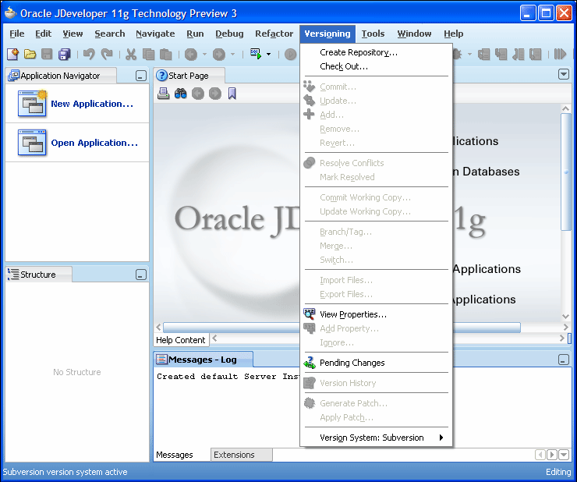
Task: Open the SQL Worksheet toolbar icon
Action: [x=256, y=54]
